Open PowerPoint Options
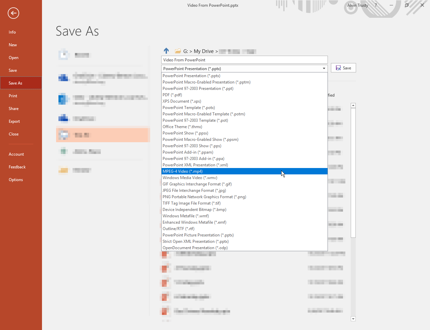430x330 pixels. (21, 180)
